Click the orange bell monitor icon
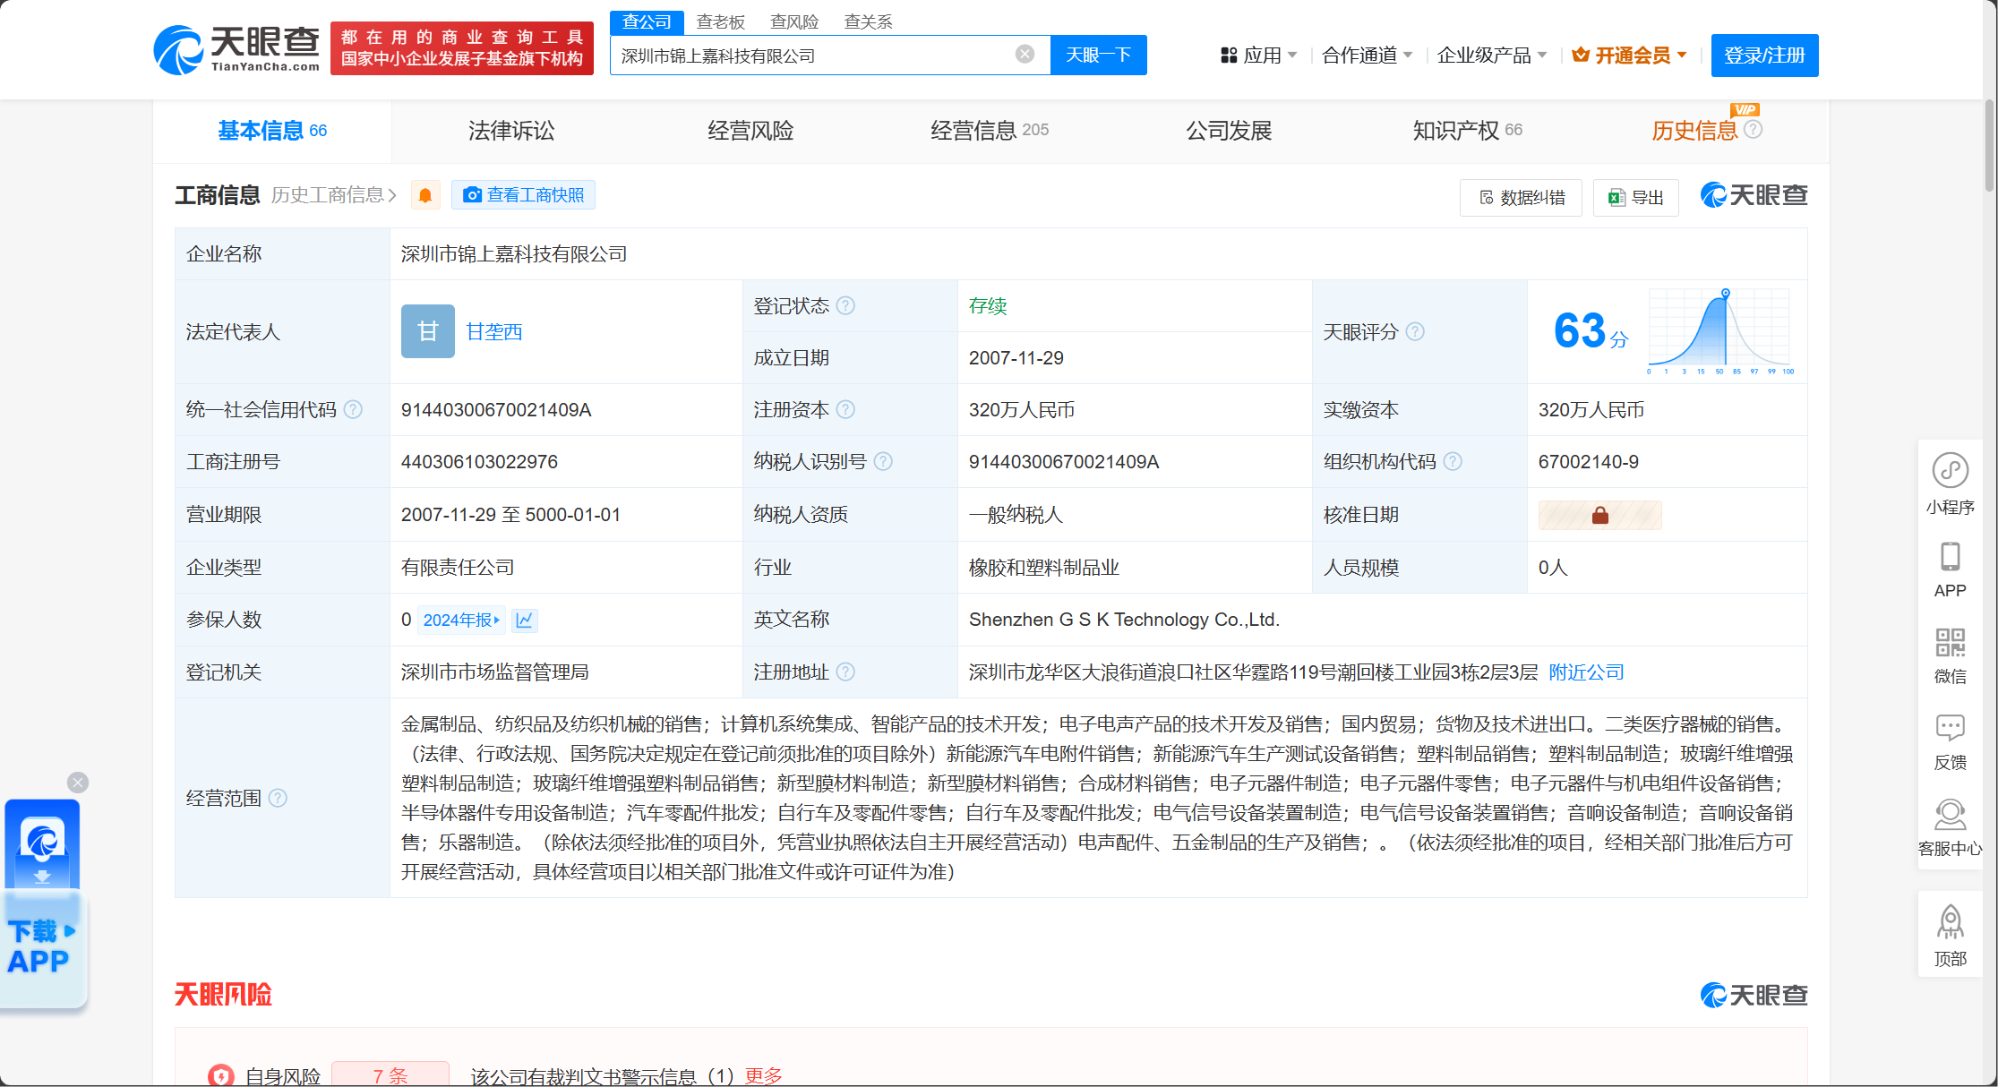1998x1087 pixels. click(425, 195)
